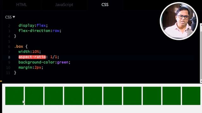The width and height of the screenshot is (202, 113).
Task: Click line number 6 in gutter
Action: [9, 47]
